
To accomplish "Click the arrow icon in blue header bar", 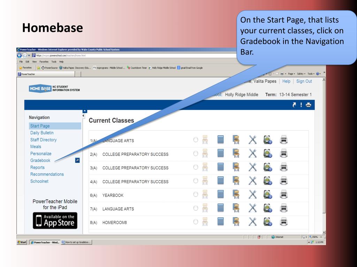I will 294,105.
